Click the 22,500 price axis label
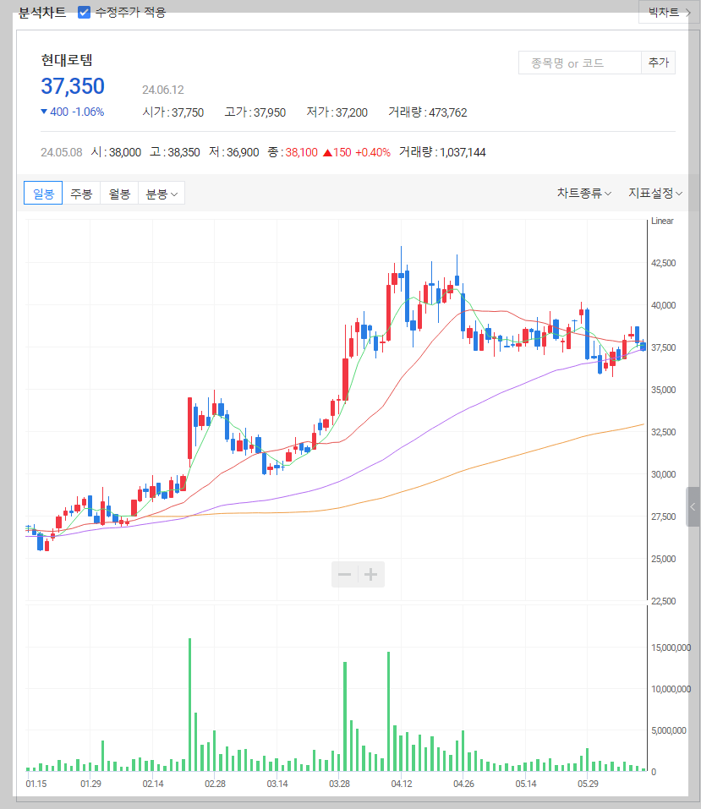Viewport: 701px width, 809px height. point(663,601)
